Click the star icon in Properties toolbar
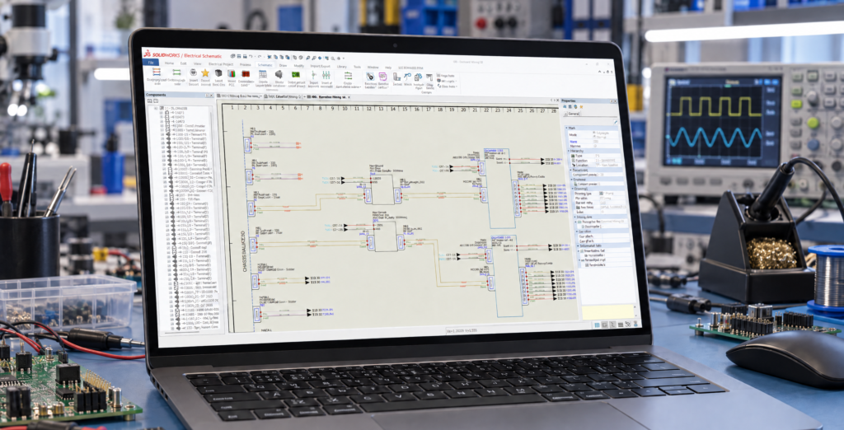This screenshot has height=430, width=844. click(x=581, y=106)
